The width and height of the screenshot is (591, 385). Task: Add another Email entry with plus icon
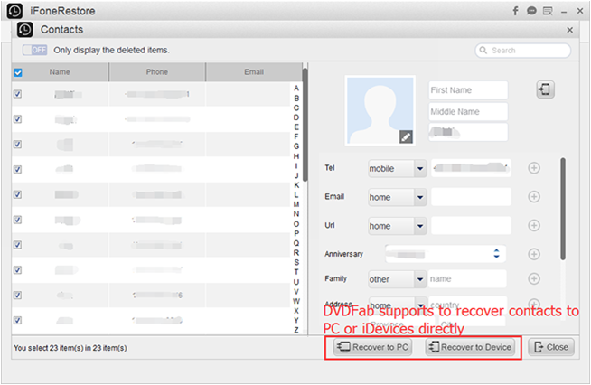[534, 196]
